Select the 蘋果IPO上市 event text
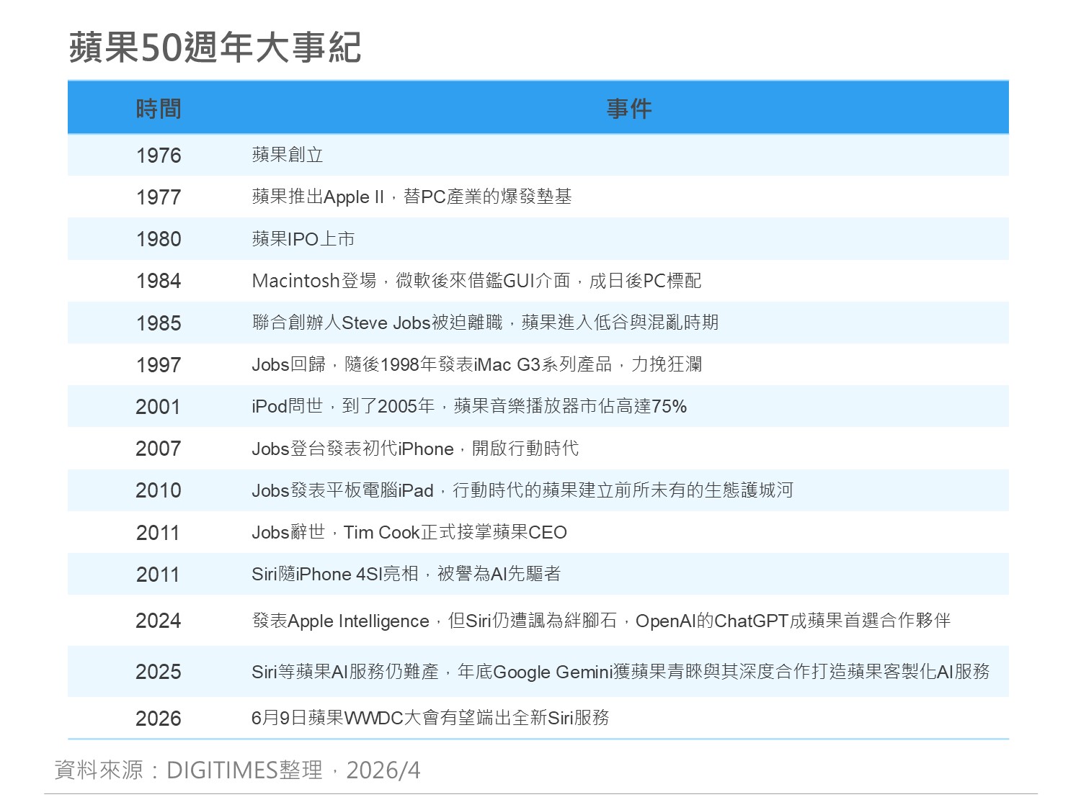This screenshot has width=1081, height=810. (x=303, y=239)
